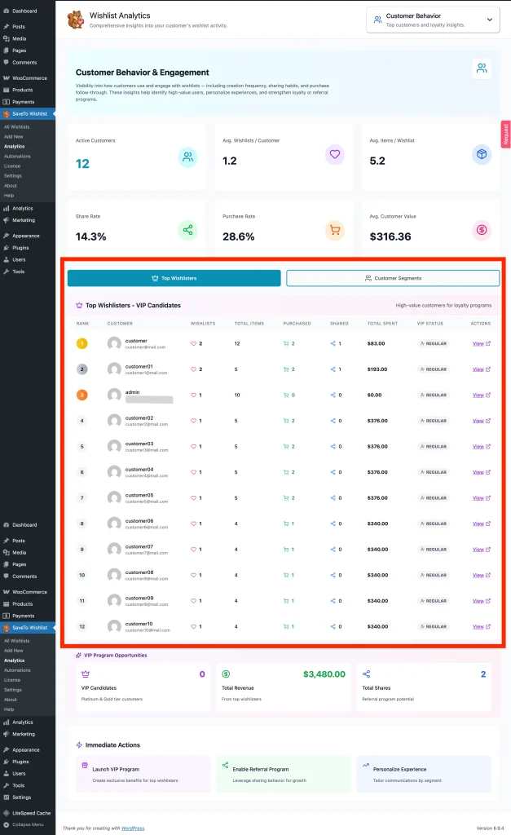The width and height of the screenshot is (511, 835).
Task: Click the Avg. Wishlists / Customer heart icon
Action: point(335,154)
